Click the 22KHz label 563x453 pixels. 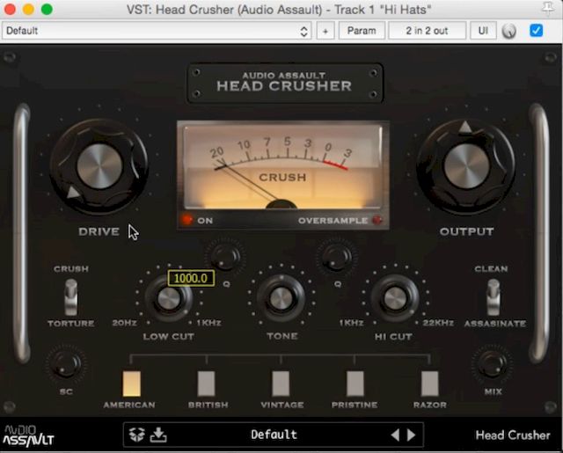tap(438, 323)
